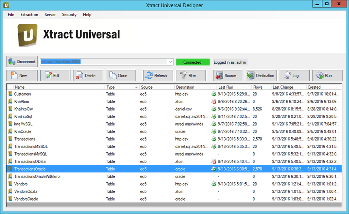Click the horizontal scrollbar under the list
Screen dimensions: 349x214
(x=174, y=204)
